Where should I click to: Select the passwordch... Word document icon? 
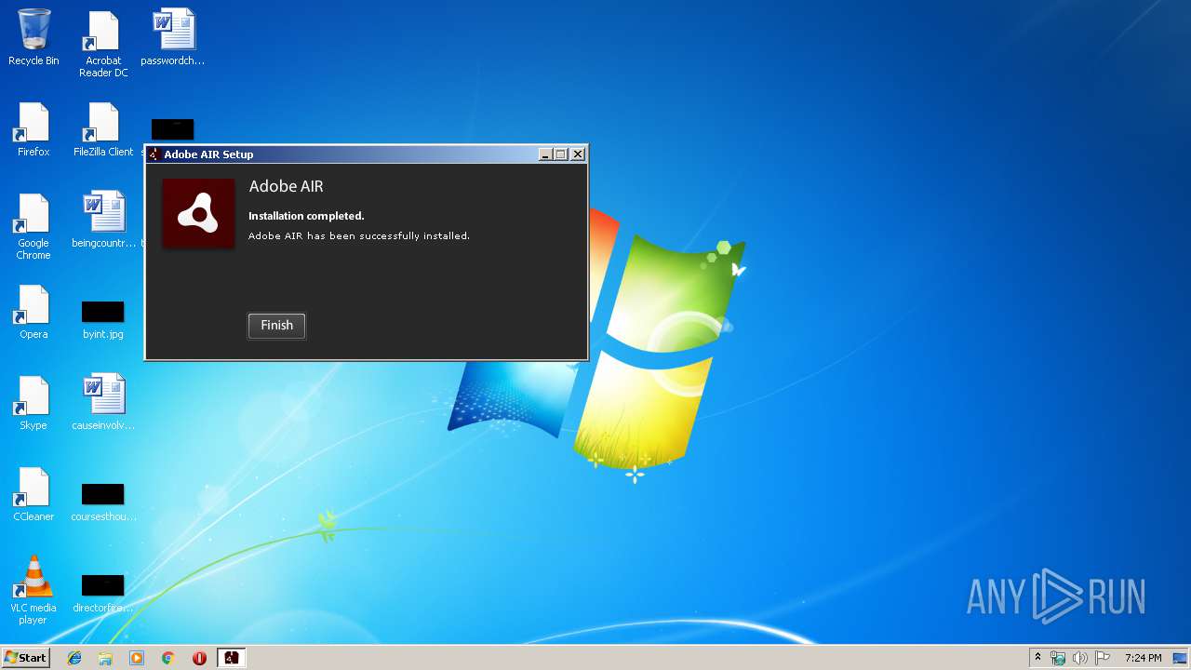coord(173,37)
